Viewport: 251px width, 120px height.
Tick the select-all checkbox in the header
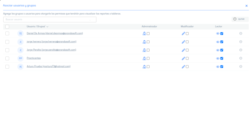7,27
